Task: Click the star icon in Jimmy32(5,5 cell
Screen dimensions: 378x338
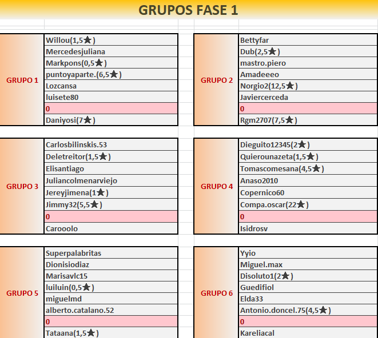Action: 95,206
